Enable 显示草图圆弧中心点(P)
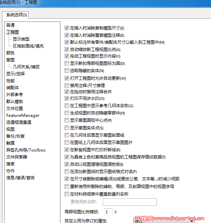Image resolution: width=211 pixels, height=223 pixels. (67, 120)
